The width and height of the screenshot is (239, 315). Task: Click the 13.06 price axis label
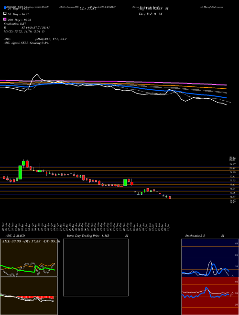(x=233, y=193)
